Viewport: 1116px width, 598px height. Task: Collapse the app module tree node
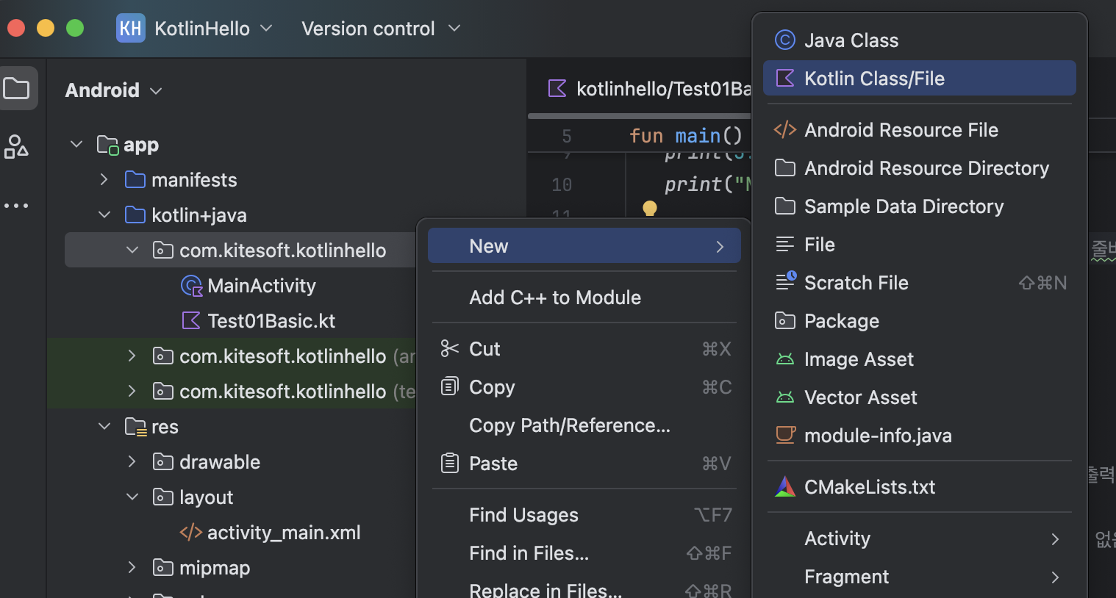click(76, 145)
